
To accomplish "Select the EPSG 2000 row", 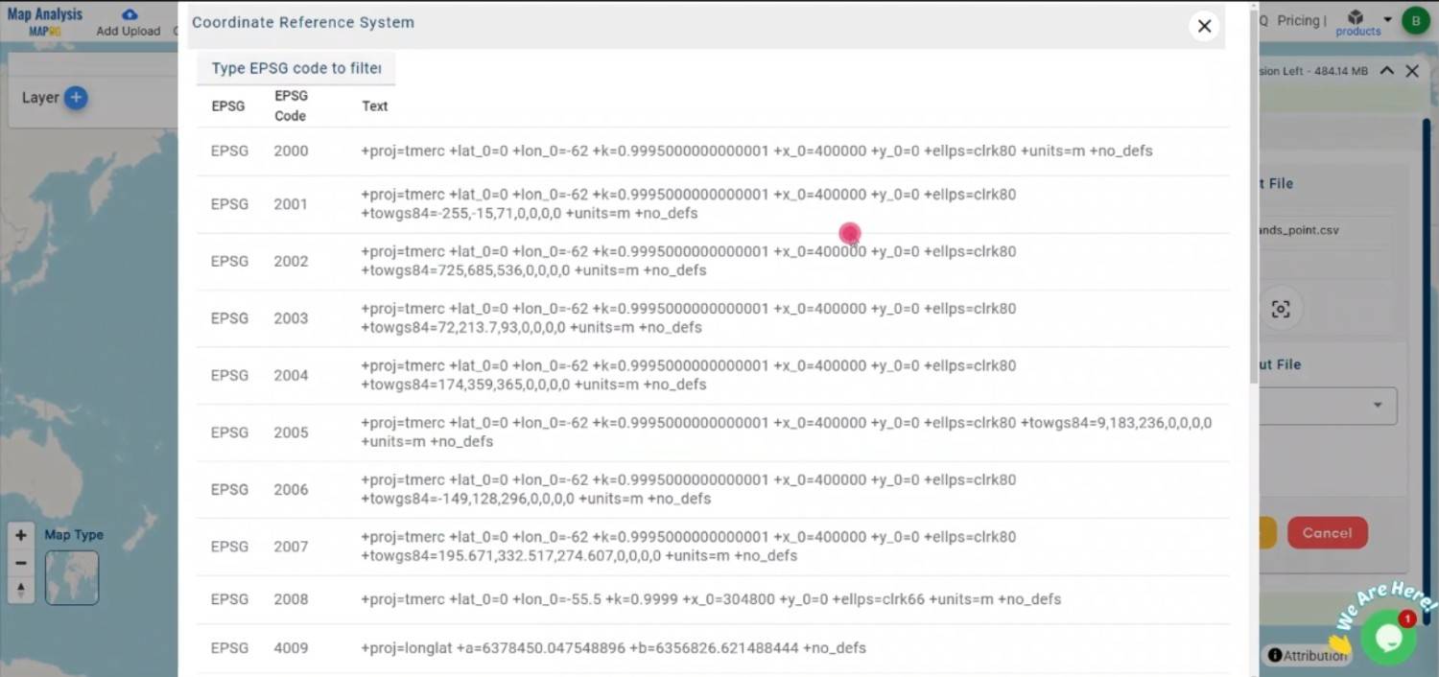I will tap(713, 152).
